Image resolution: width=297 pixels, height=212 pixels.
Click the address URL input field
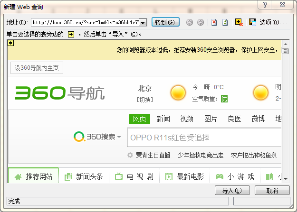pyautogui.click(x=86, y=23)
